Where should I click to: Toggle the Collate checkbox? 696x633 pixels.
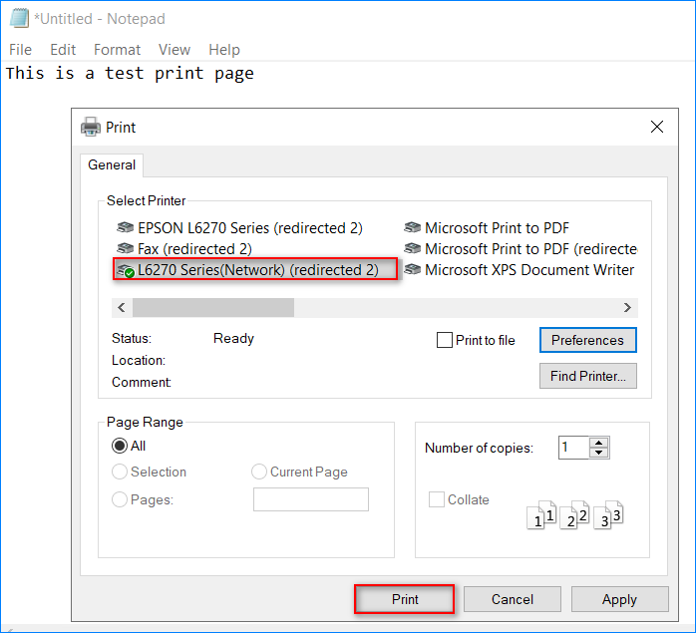[437, 499]
